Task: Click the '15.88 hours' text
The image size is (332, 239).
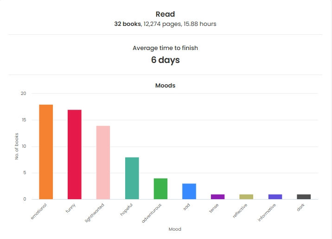Action: tap(200, 24)
